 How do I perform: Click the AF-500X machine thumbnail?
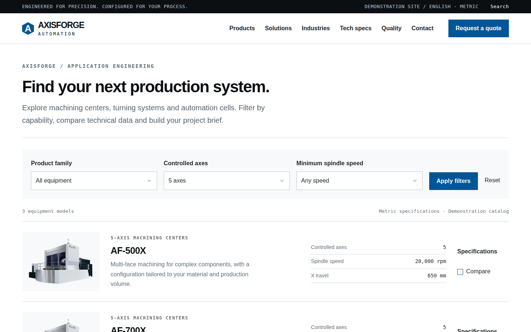pos(61,262)
